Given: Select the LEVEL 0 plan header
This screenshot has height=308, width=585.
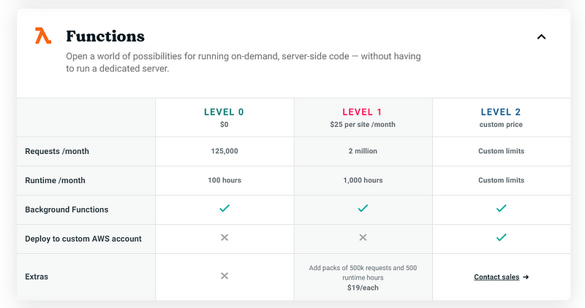Looking at the screenshot, I should pyautogui.click(x=224, y=112).
